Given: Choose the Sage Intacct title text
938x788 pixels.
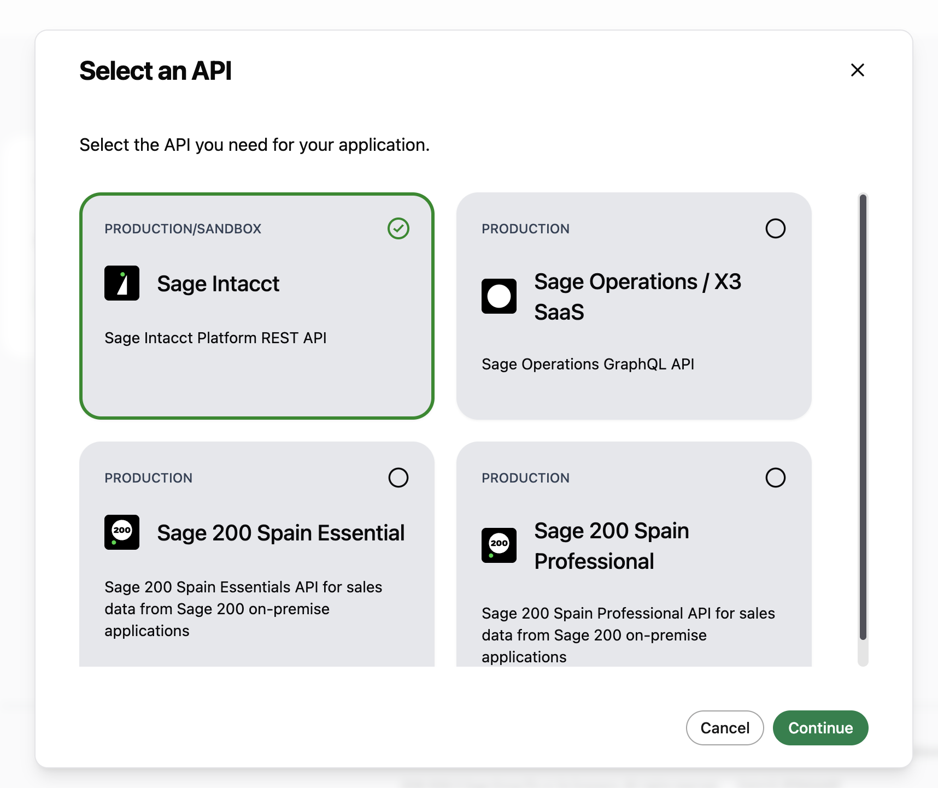Looking at the screenshot, I should [x=218, y=284].
